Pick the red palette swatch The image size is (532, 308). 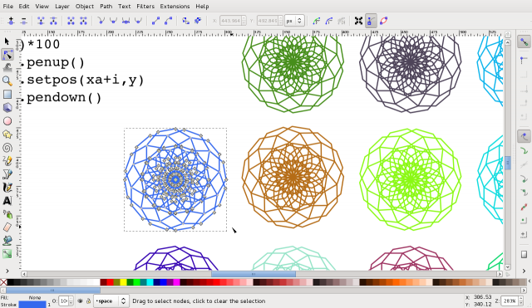(110, 282)
